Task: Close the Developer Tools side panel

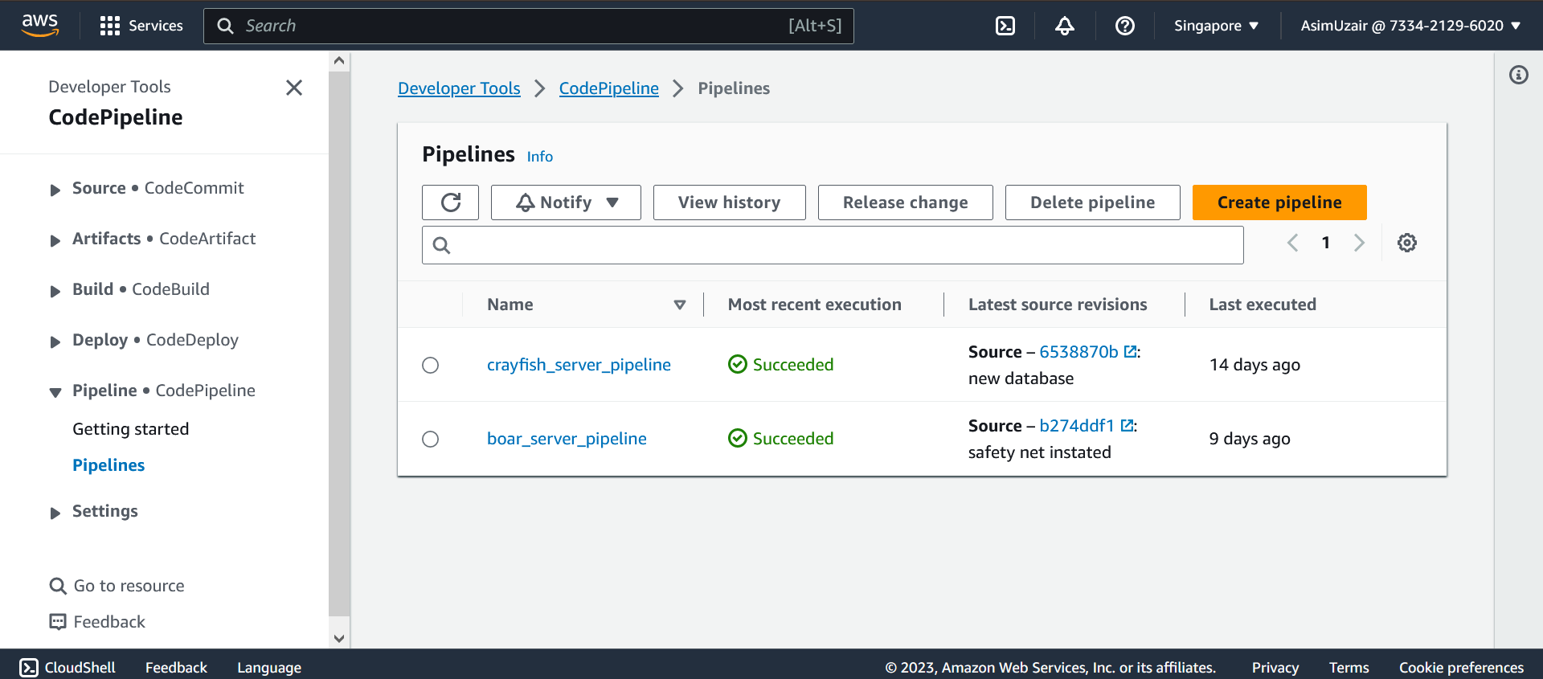Action: [x=294, y=88]
